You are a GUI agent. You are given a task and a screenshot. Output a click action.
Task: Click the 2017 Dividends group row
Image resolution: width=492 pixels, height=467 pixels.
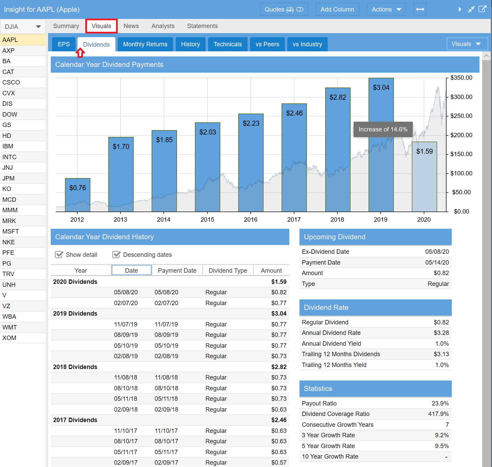pos(170,420)
